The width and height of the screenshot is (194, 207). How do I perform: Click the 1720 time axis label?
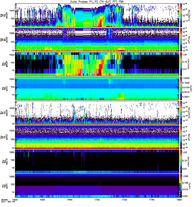(124, 199)
